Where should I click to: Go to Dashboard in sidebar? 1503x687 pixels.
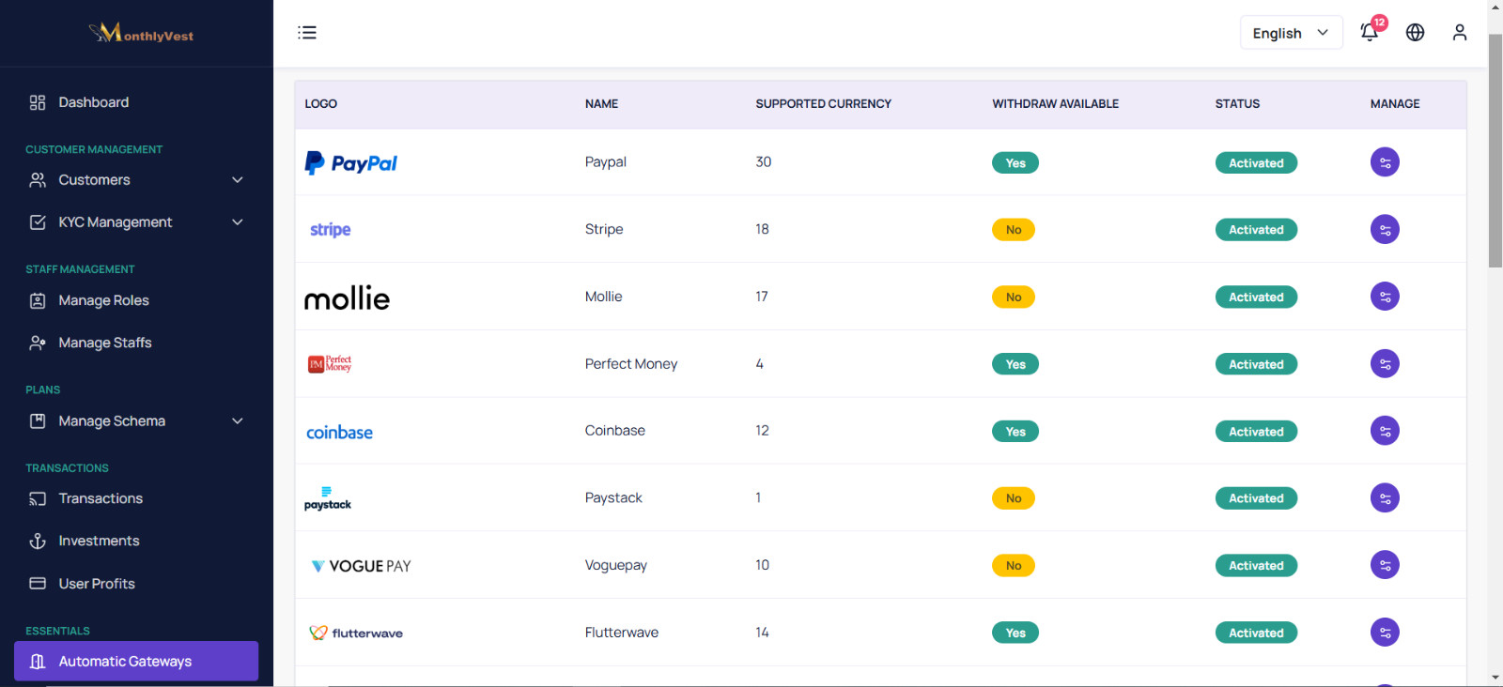tap(136, 102)
